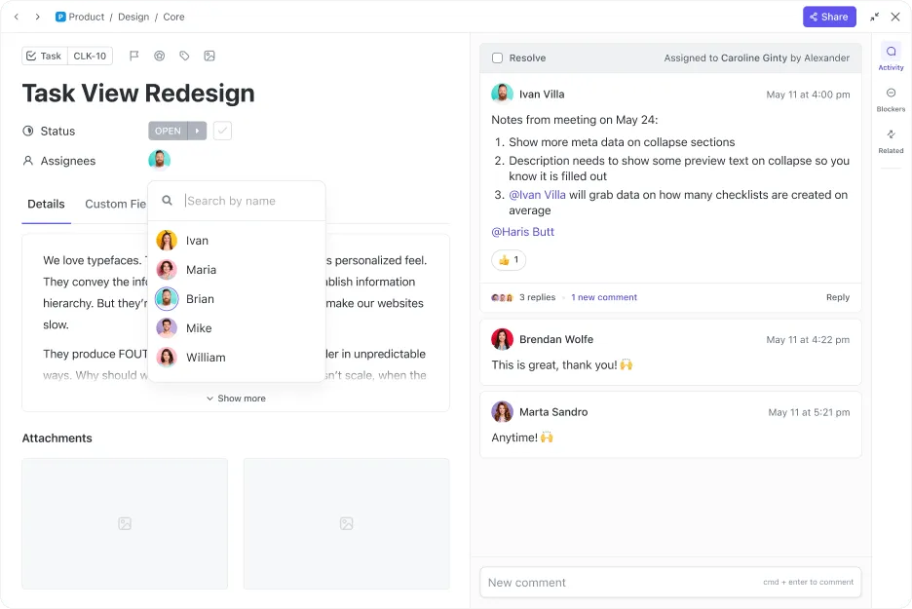Viewport: 912px width, 609px height.
Task: Select Maria from the assignee list
Action: coord(236,269)
